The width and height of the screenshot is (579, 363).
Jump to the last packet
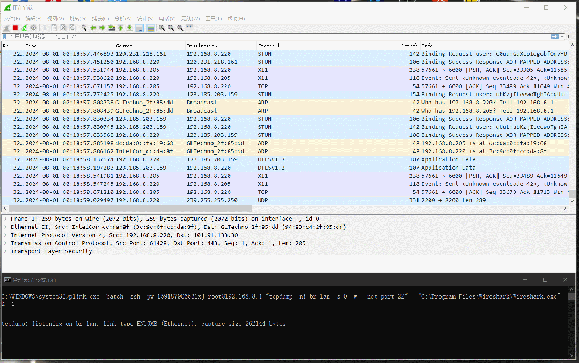tap(130, 28)
